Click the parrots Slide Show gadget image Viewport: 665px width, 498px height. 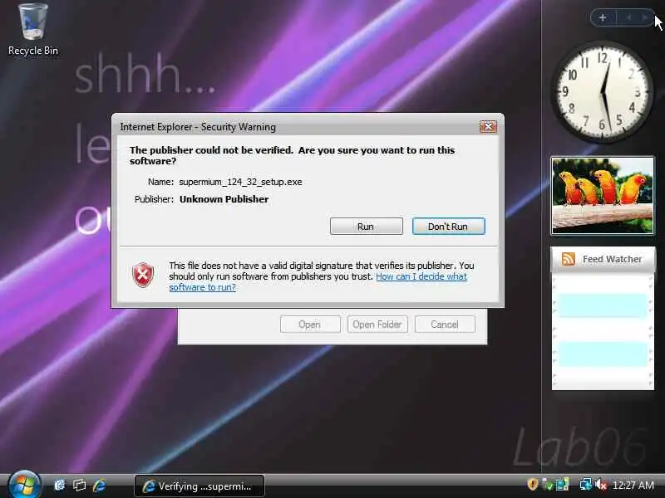coord(603,195)
